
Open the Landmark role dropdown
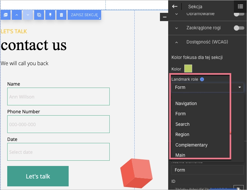[207, 88]
